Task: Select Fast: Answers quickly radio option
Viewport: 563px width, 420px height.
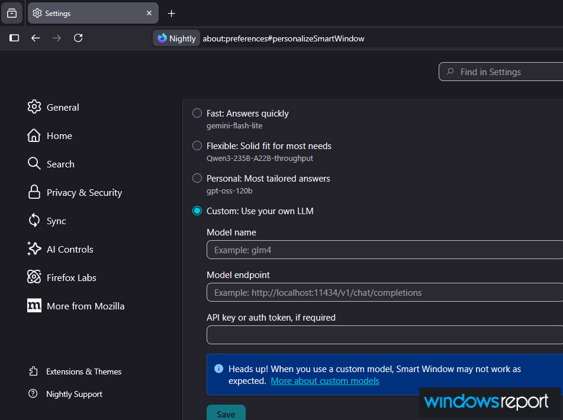Action: [x=197, y=114]
